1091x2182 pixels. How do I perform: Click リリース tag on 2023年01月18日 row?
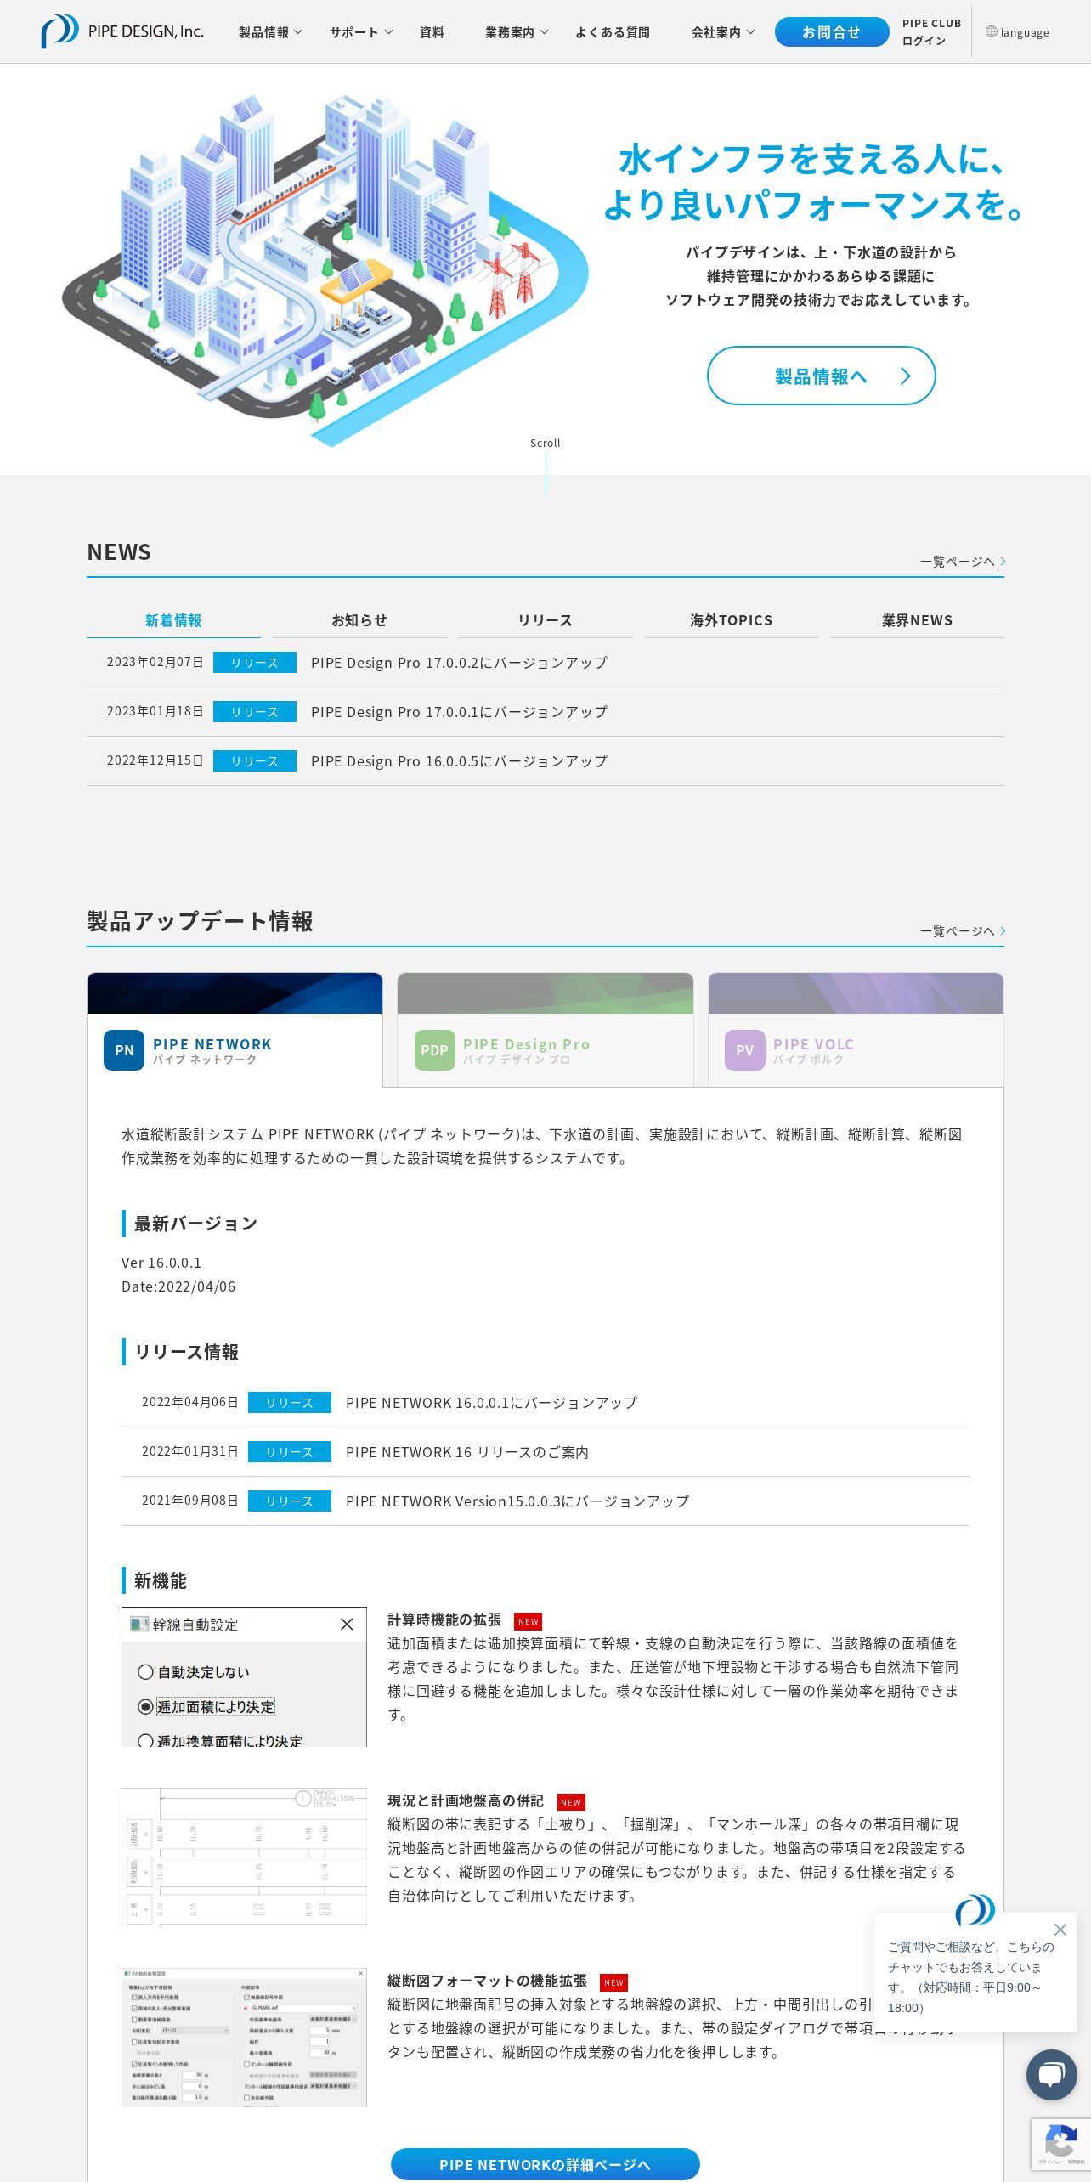(x=255, y=712)
